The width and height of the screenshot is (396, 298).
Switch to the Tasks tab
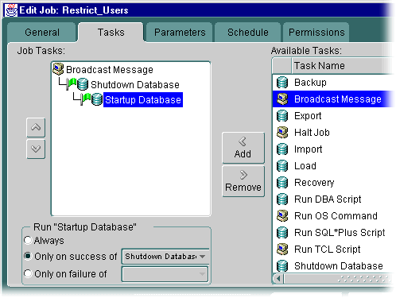(x=111, y=33)
